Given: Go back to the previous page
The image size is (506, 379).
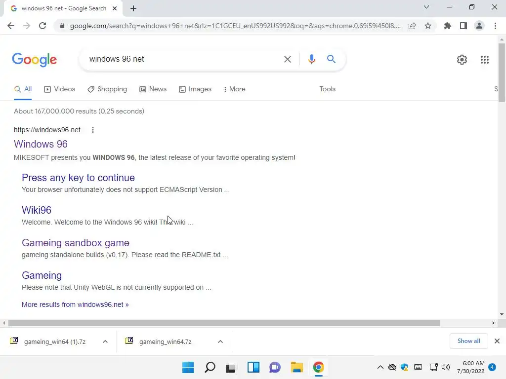Looking at the screenshot, I should click(11, 26).
